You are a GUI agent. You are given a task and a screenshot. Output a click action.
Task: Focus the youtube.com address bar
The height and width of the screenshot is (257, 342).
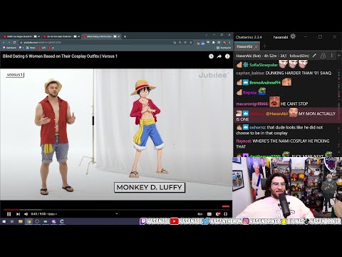point(95,42)
